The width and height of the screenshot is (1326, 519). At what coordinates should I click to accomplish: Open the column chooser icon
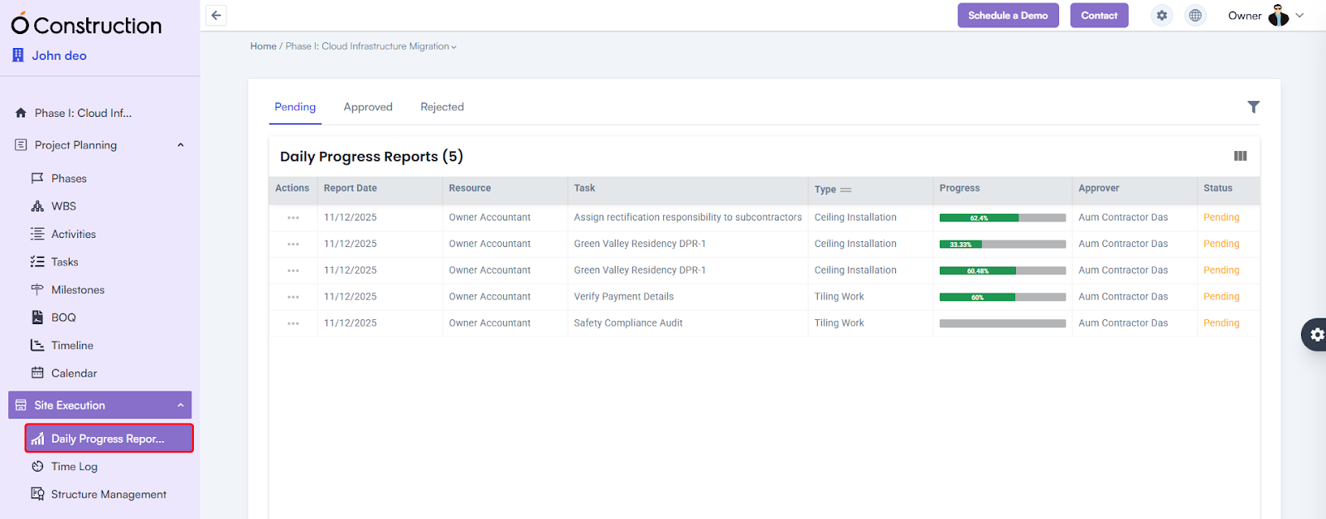coord(1241,156)
